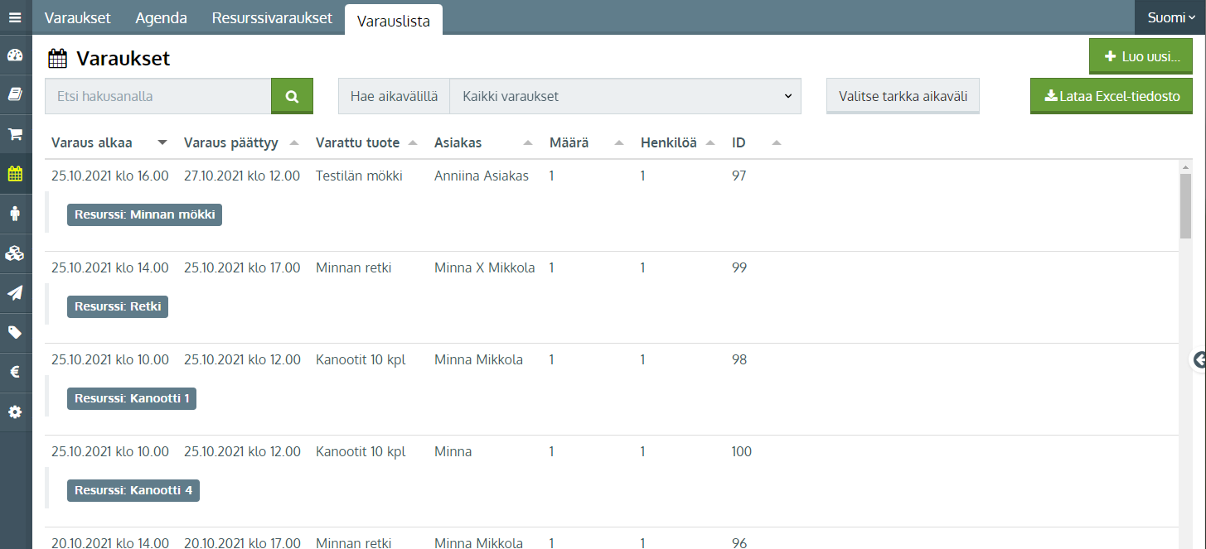Sort by Henkilöä column
The height and width of the screenshot is (549, 1206).
[677, 142]
